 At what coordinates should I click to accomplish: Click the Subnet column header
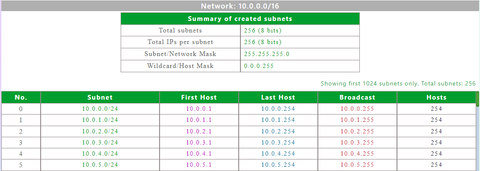[x=100, y=97]
